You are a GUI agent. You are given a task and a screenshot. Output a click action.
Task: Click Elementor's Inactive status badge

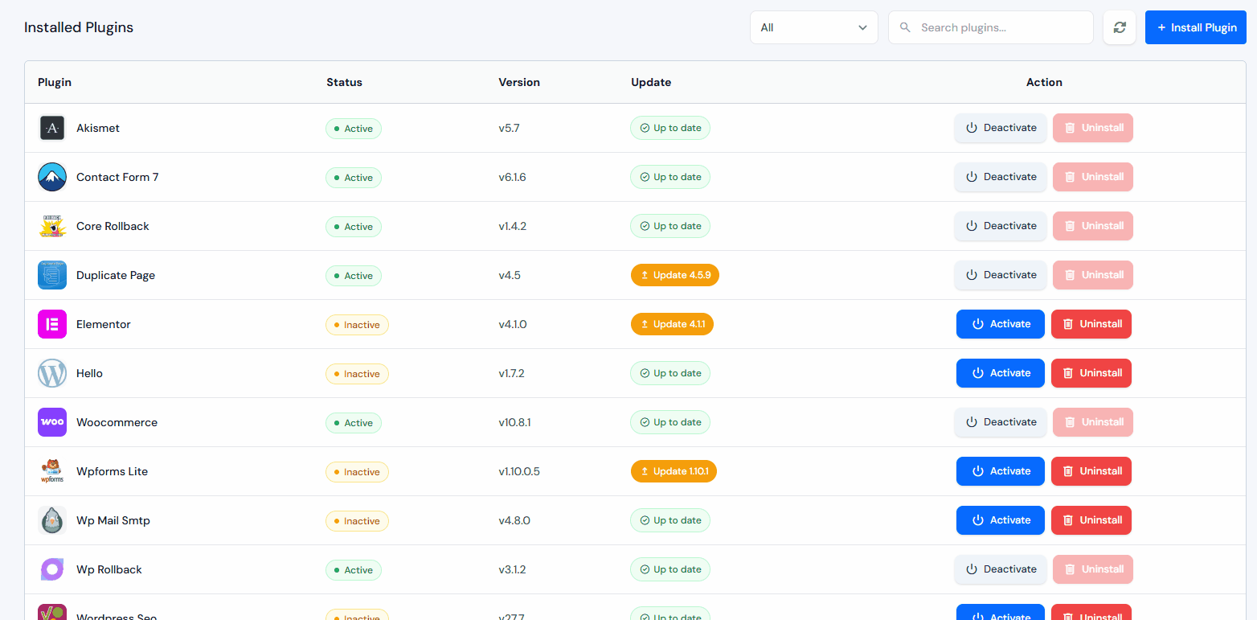point(357,325)
